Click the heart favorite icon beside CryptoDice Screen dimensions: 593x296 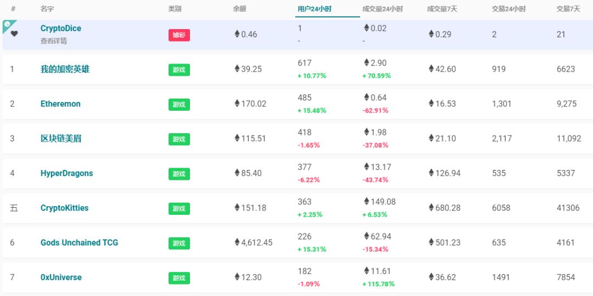pyautogui.click(x=14, y=34)
